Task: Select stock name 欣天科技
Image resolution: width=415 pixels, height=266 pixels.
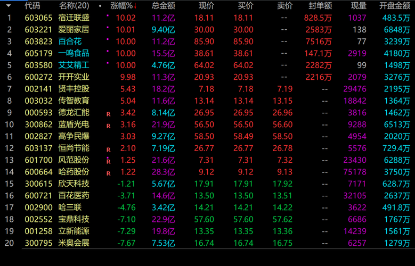Action: (74, 184)
